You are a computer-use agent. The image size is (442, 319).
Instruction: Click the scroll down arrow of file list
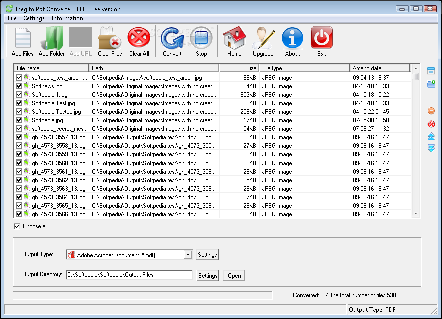pos(416,214)
